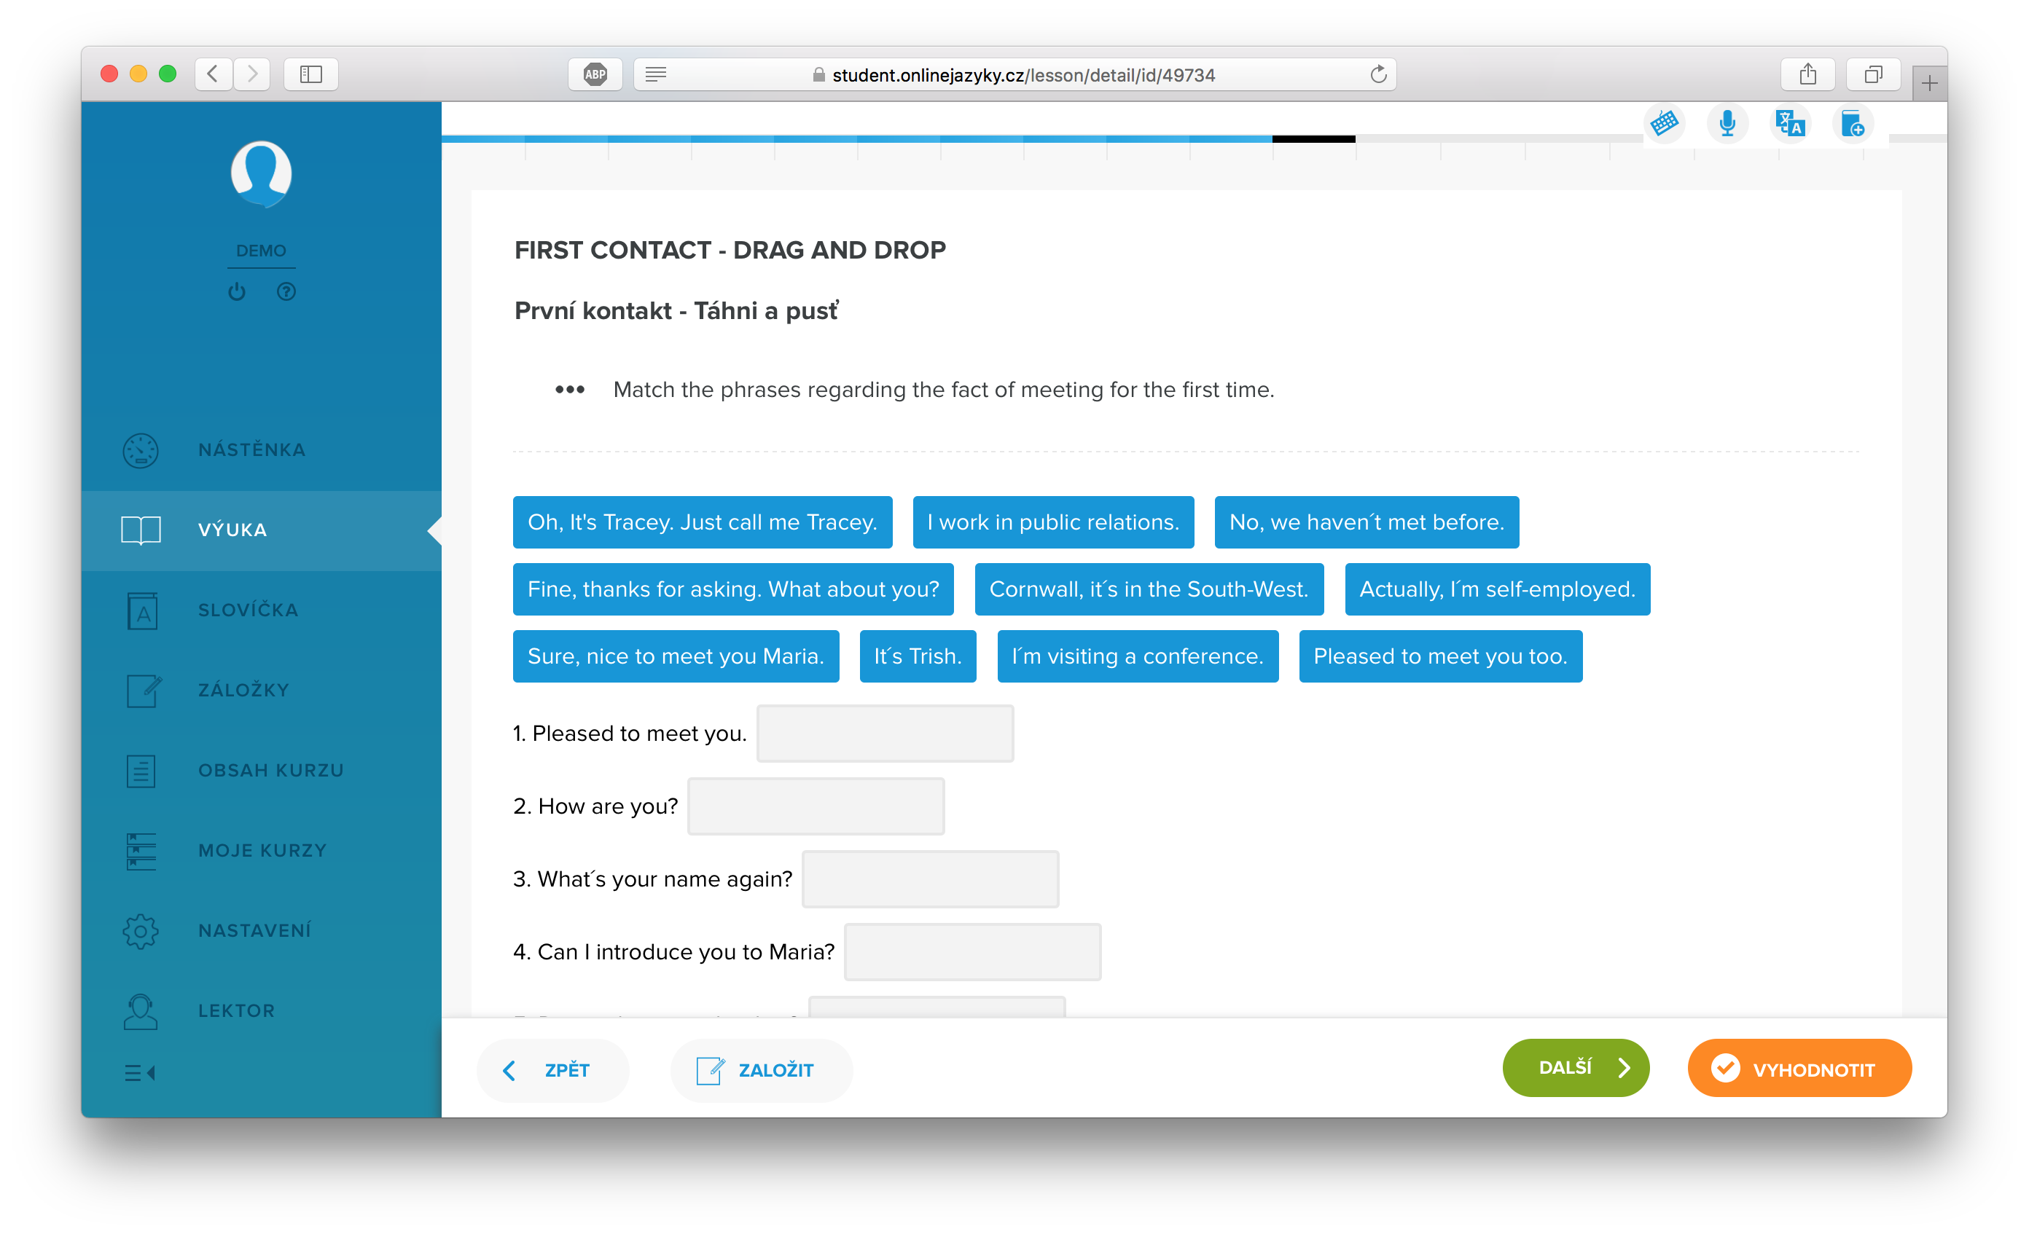
Task: Click the AdBlock Plus extension icon
Action: coord(595,75)
